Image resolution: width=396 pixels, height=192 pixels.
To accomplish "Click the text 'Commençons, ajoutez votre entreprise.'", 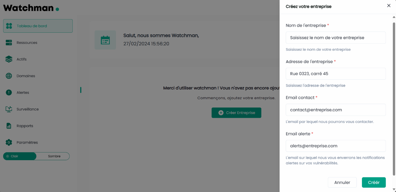I will coord(236,98).
